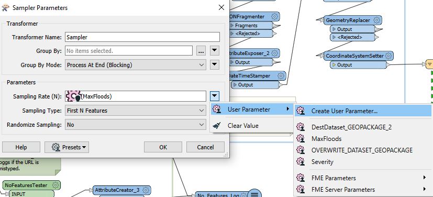Click the Cancel button
433x197 pixels.
[x=205, y=147]
